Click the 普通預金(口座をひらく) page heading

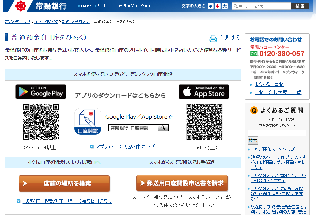(x=49, y=38)
